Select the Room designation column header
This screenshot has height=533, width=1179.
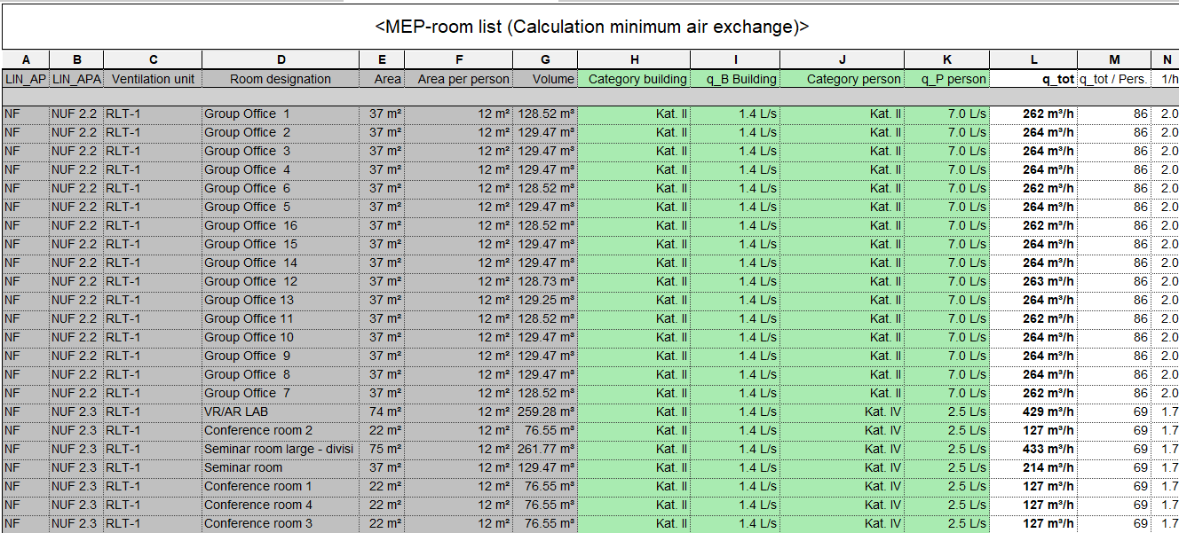281,79
